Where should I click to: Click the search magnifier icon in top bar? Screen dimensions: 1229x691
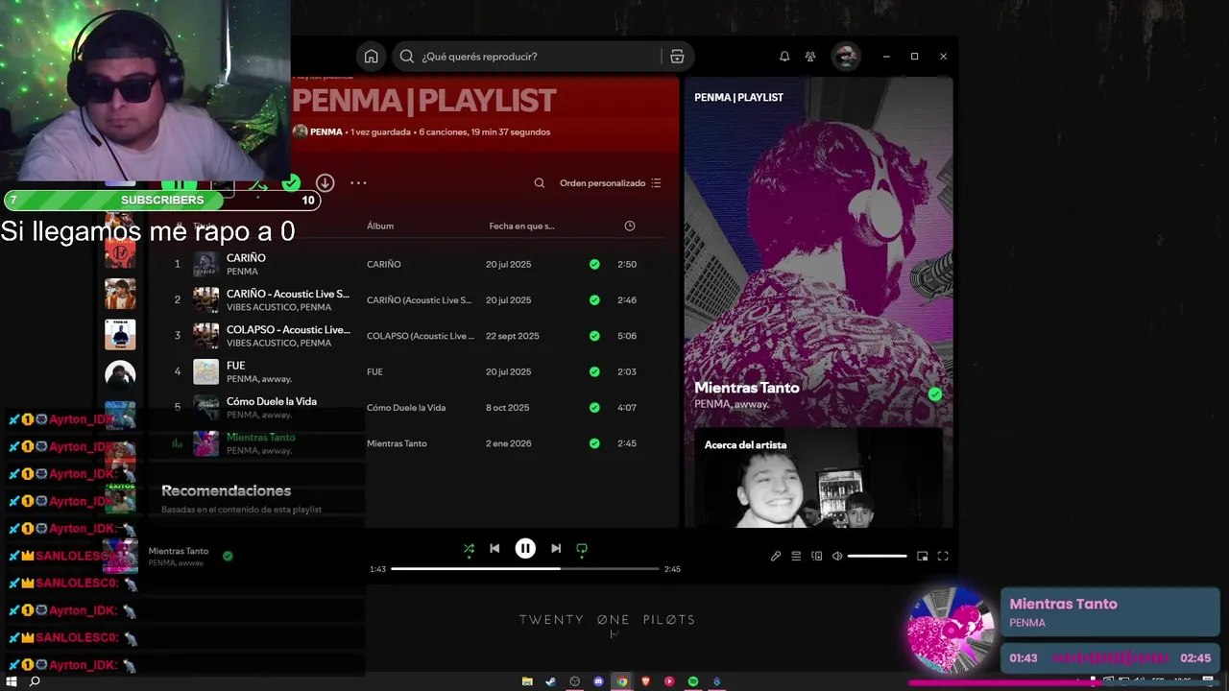click(407, 57)
